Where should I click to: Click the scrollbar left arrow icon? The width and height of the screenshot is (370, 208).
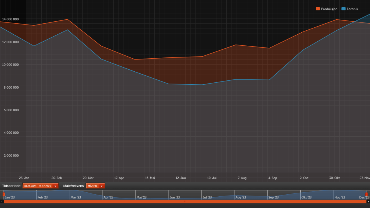1,201
